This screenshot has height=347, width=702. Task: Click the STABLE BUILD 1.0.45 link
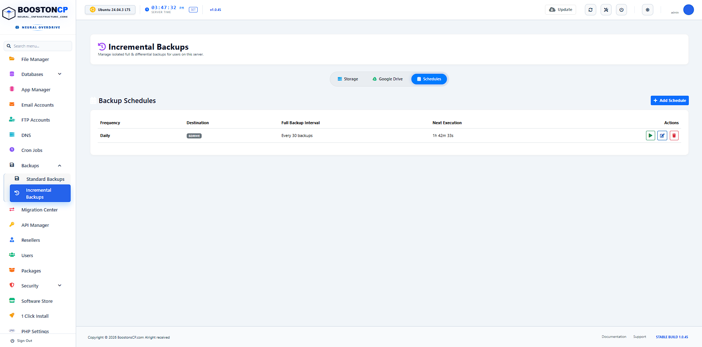[x=672, y=337]
